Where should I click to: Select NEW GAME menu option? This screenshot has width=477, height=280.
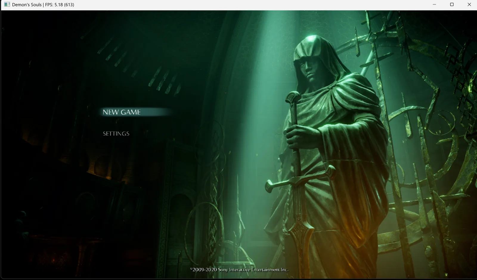(x=122, y=112)
